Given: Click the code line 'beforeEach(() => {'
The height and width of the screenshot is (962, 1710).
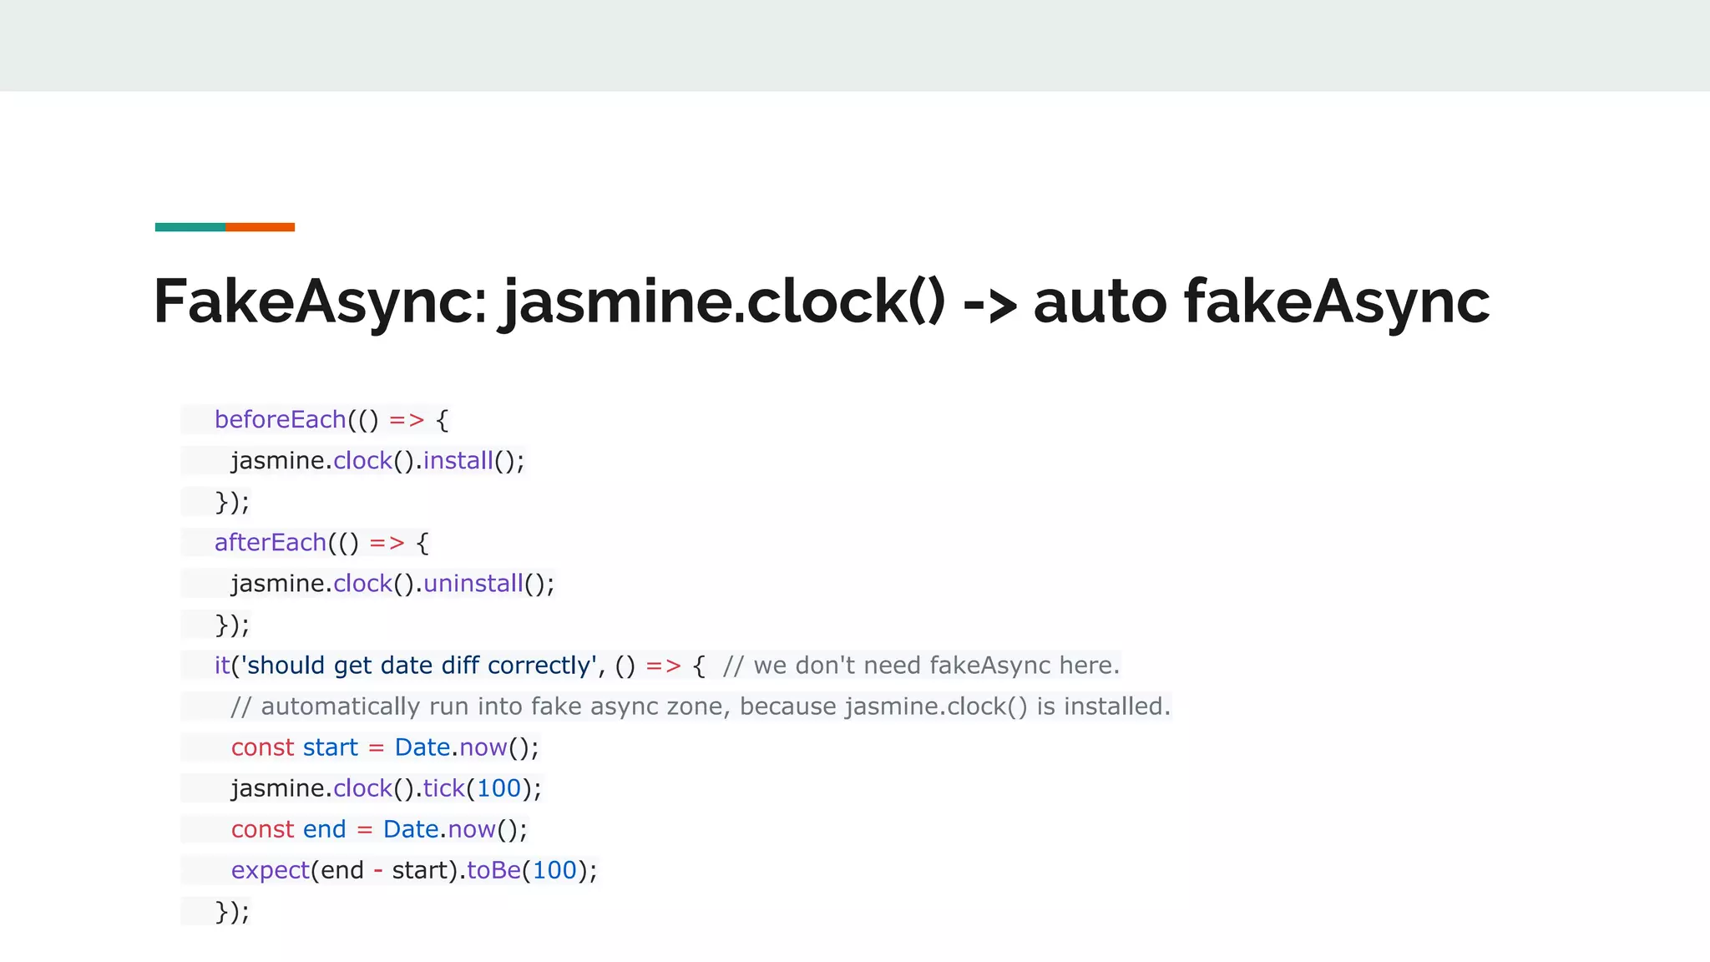Looking at the screenshot, I should point(331,419).
